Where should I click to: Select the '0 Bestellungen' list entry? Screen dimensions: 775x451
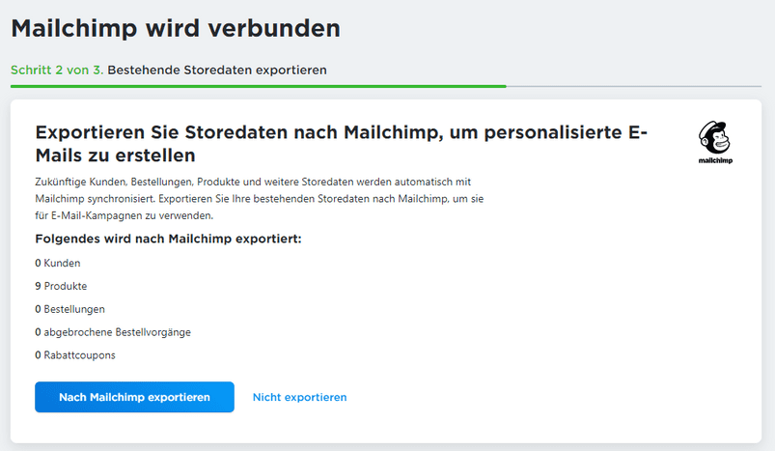(x=69, y=309)
